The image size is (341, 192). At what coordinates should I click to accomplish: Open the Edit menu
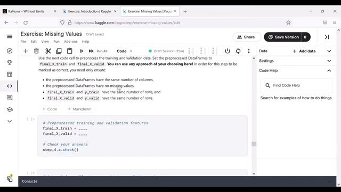pyautogui.click(x=34, y=42)
